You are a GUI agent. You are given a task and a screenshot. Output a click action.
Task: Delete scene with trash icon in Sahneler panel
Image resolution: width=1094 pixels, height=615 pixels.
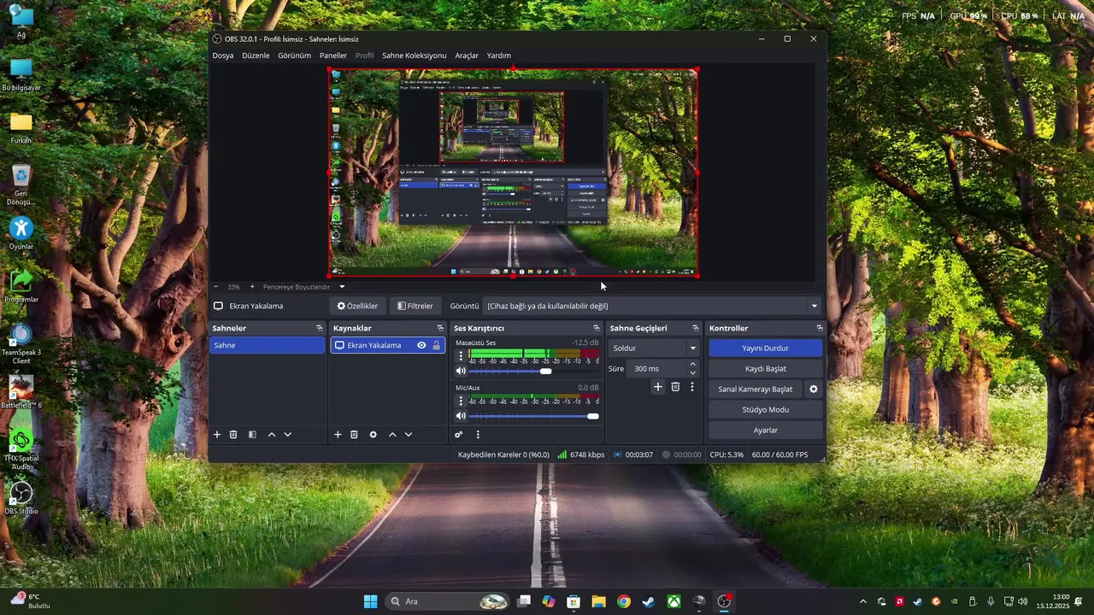click(233, 435)
